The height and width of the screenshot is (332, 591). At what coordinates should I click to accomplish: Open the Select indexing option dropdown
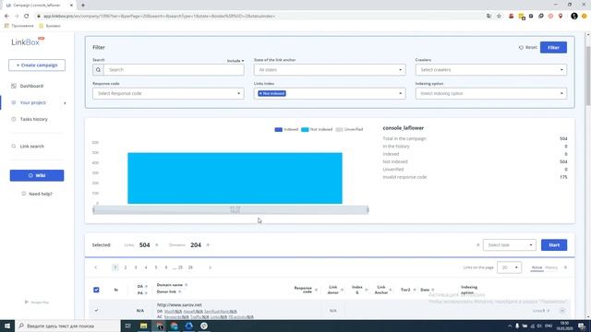491,93
